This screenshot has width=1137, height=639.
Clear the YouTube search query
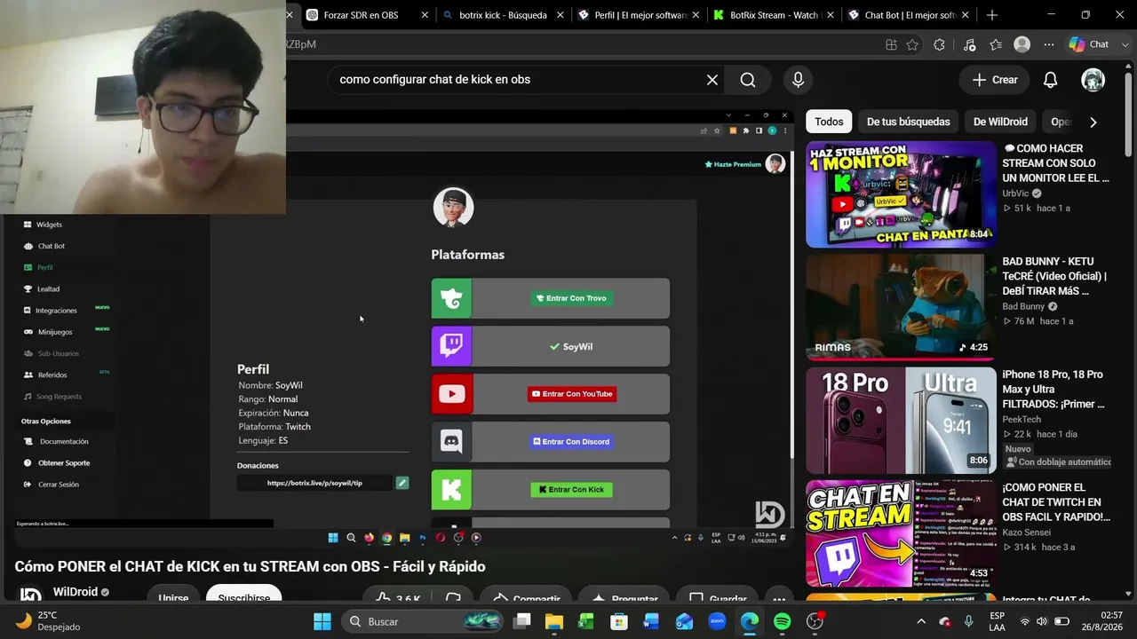click(x=712, y=80)
